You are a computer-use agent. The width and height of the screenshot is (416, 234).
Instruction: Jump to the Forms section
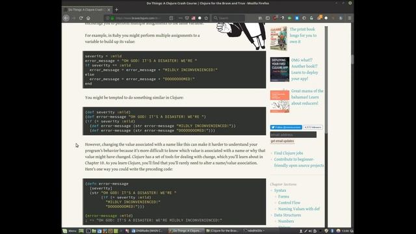click(x=283, y=196)
